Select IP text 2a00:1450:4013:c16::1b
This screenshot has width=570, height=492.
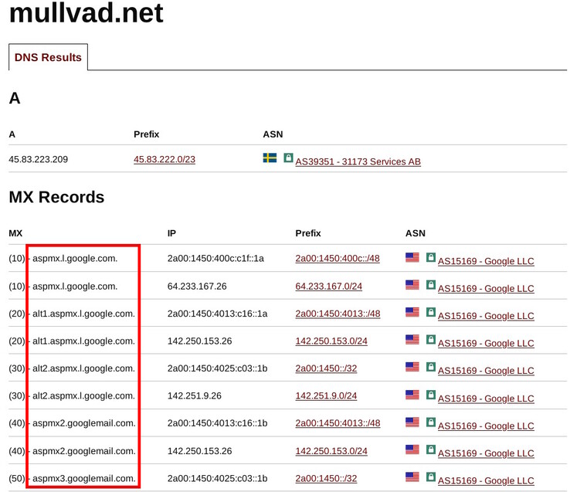[217, 423]
